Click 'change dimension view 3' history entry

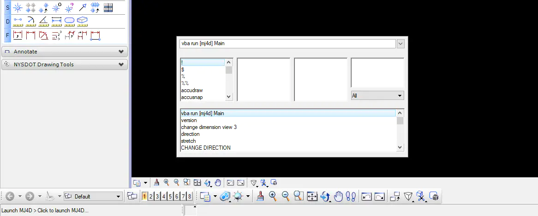click(209, 127)
